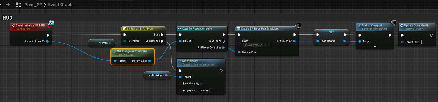438x102 pixels.
Task: Click the exec output pin of Event Initialize HP HUD
Action: (x=48, y=35)
